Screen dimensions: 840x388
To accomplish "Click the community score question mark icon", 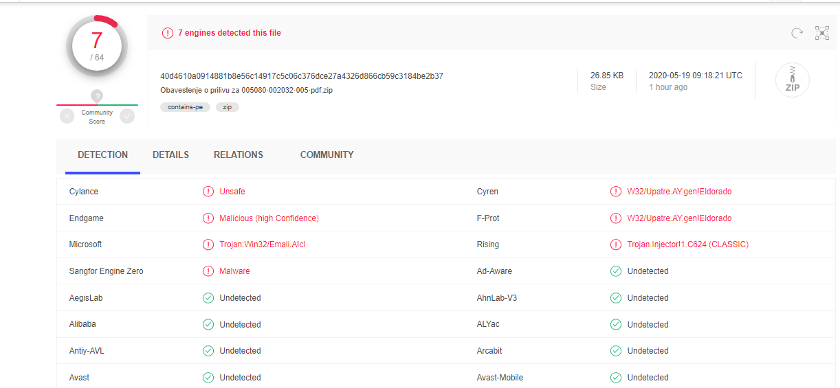I will click(x=97, y=96).
